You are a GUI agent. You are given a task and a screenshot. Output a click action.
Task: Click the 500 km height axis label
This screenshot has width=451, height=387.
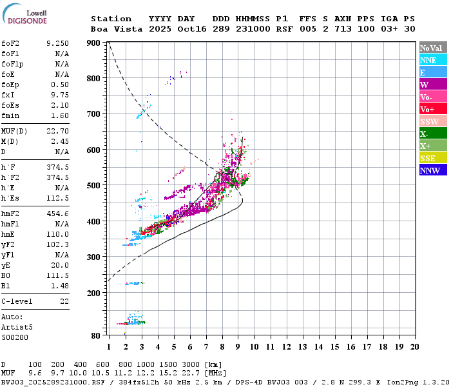tap(93, 185)
